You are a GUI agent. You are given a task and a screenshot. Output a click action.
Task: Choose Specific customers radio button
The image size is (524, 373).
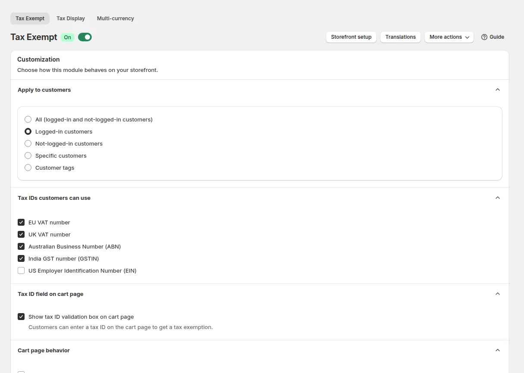click(28, 155)
